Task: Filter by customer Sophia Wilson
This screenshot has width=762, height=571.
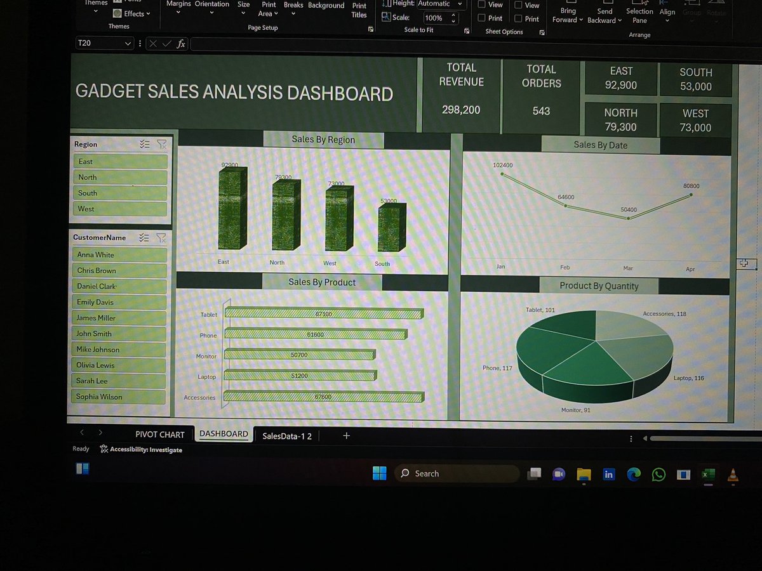Action: pyautogui.click(x=119, y=397)
